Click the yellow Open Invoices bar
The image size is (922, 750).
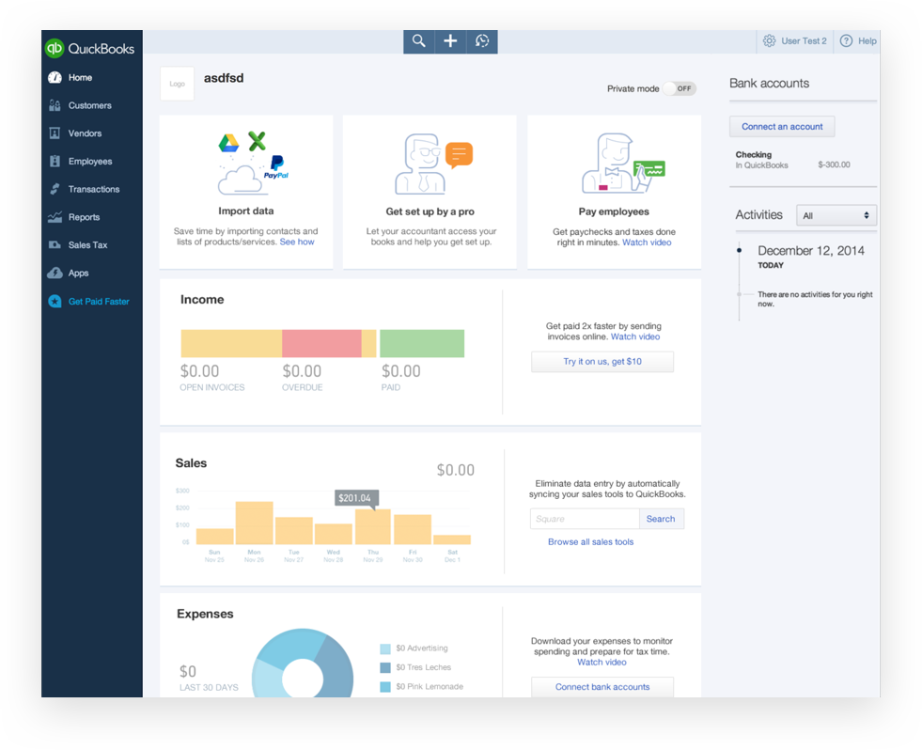231,344
